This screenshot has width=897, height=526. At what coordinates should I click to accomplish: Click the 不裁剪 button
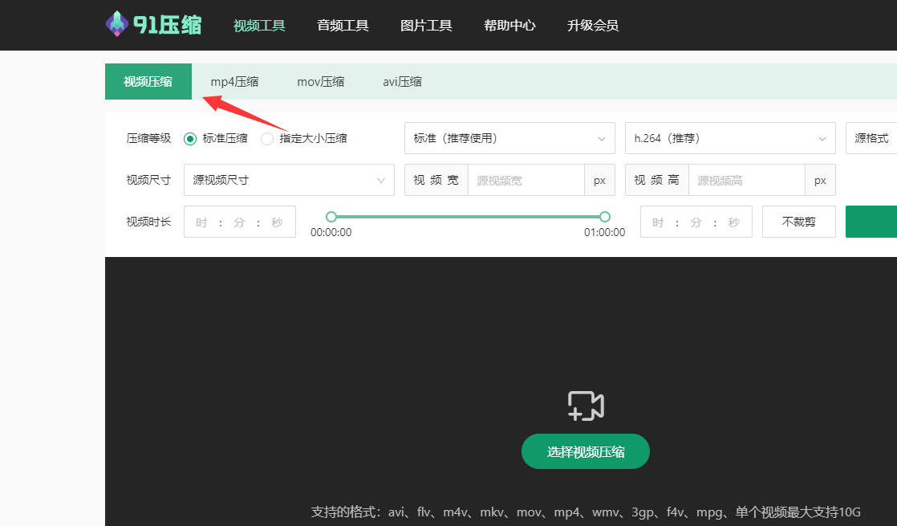pos(798,222)
